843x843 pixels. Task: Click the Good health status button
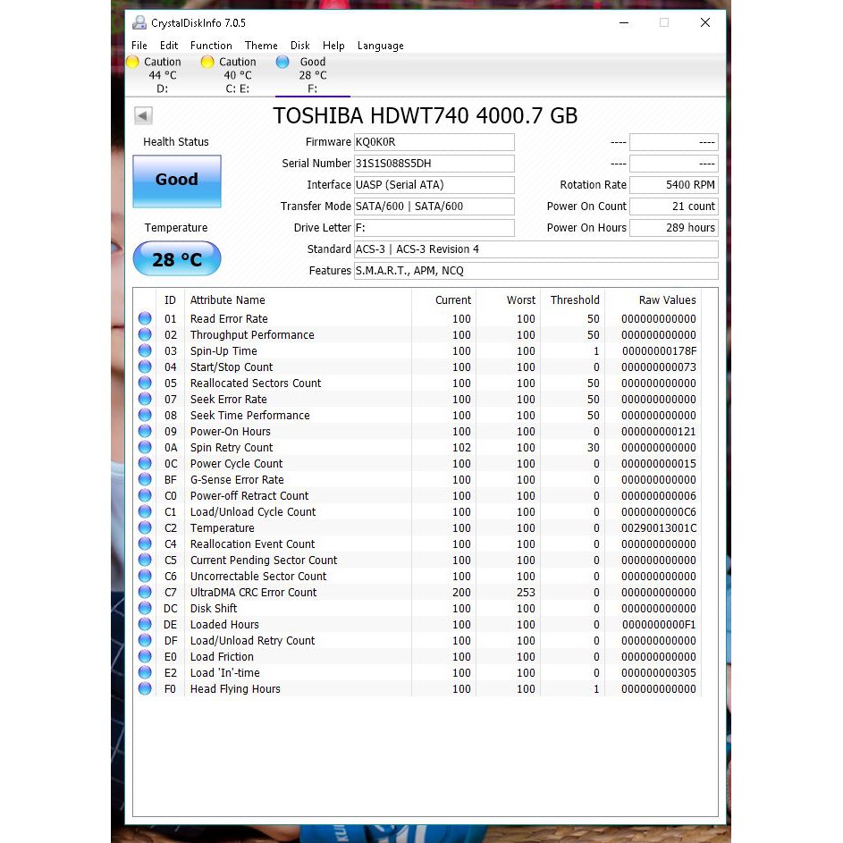(176, 181)
